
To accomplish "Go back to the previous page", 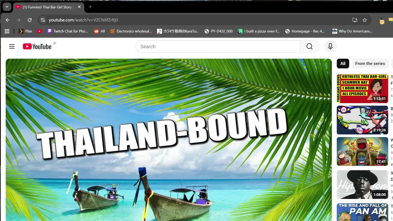I will (8, 20).
